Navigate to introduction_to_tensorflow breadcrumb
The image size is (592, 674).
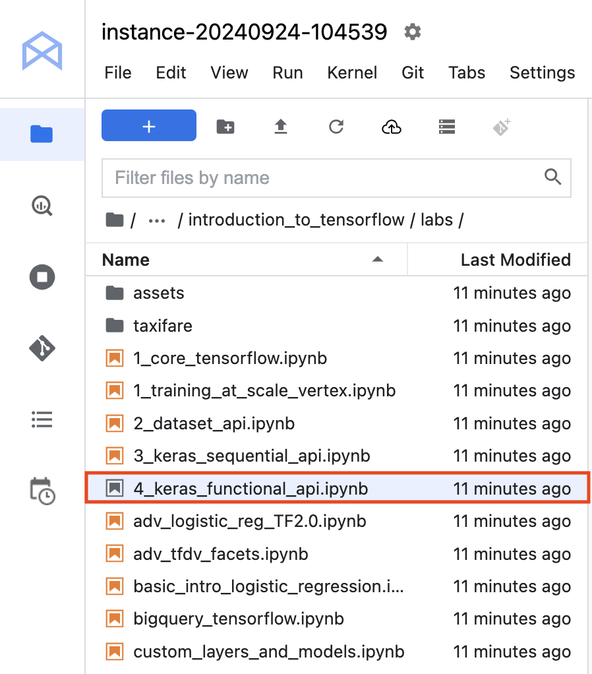(297, 220)
